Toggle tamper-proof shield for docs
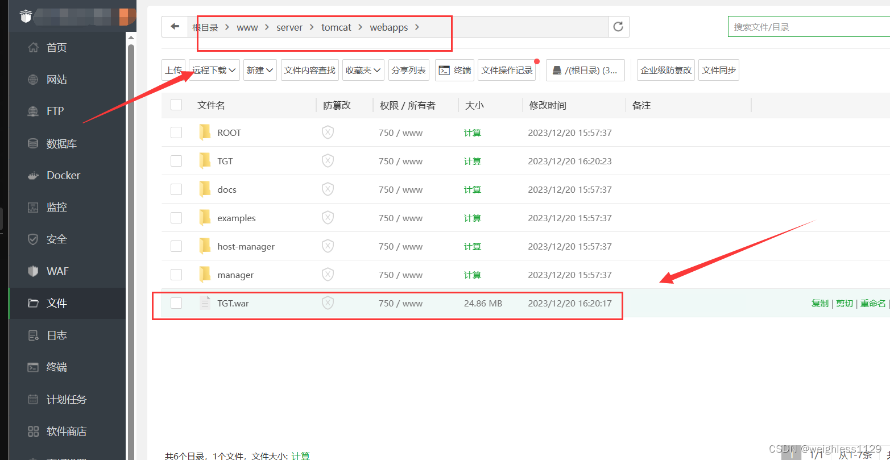Image resolution: width=890 pixels, height=460 pixels. point(328,189)
